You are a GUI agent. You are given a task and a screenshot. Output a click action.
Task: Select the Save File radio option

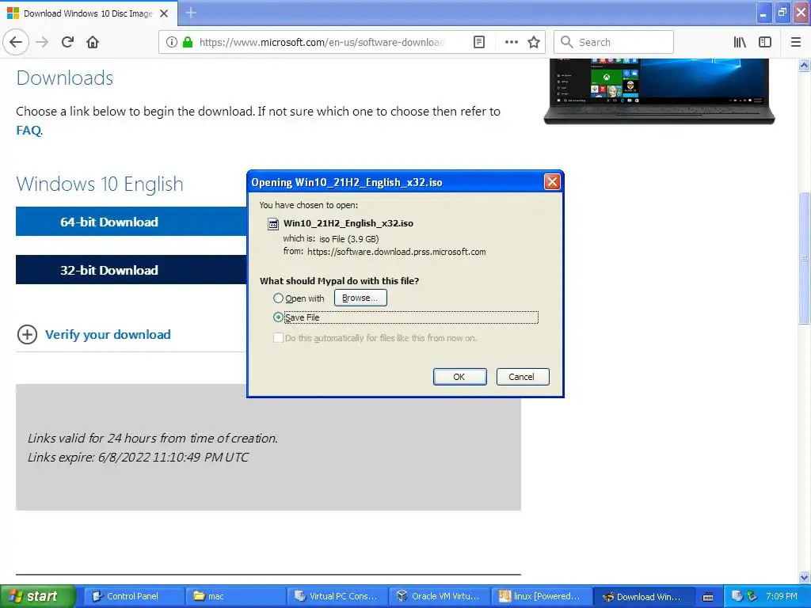click(x=278, y=317)
